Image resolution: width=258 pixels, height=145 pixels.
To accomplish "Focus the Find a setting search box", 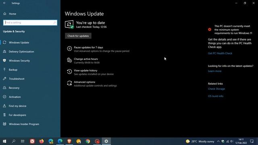I will click(30, 23).
